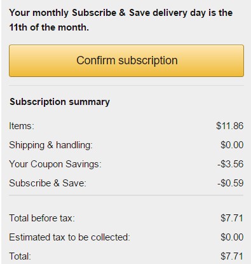Click the -$3.56 coupon savings value
Image resolution: width=251 pixels, height=264 pixels.
point(231,164)
